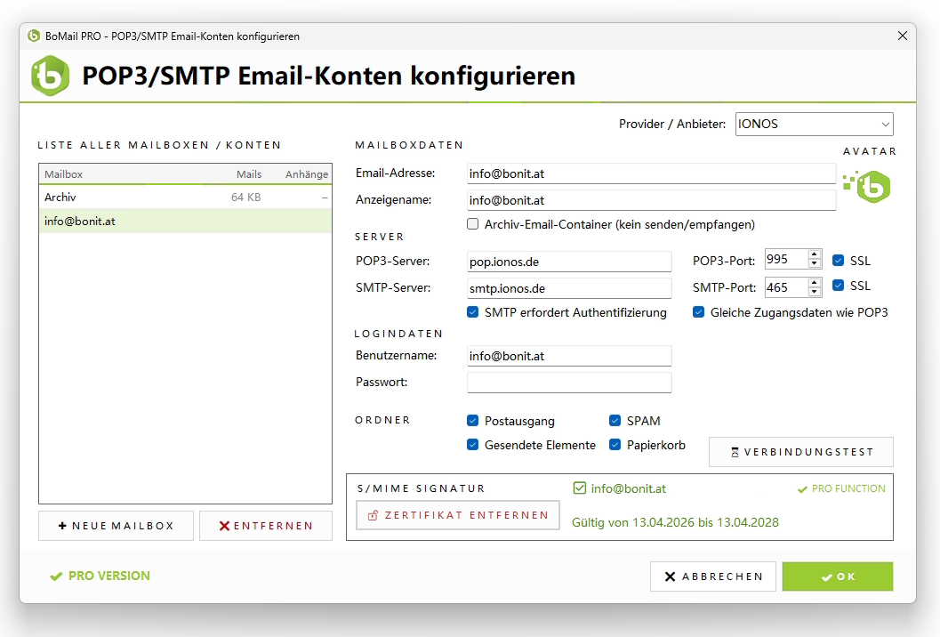Click the SMTP-Server input field
The height and width of the screenshot is (637, 940).
coord(569,288)
